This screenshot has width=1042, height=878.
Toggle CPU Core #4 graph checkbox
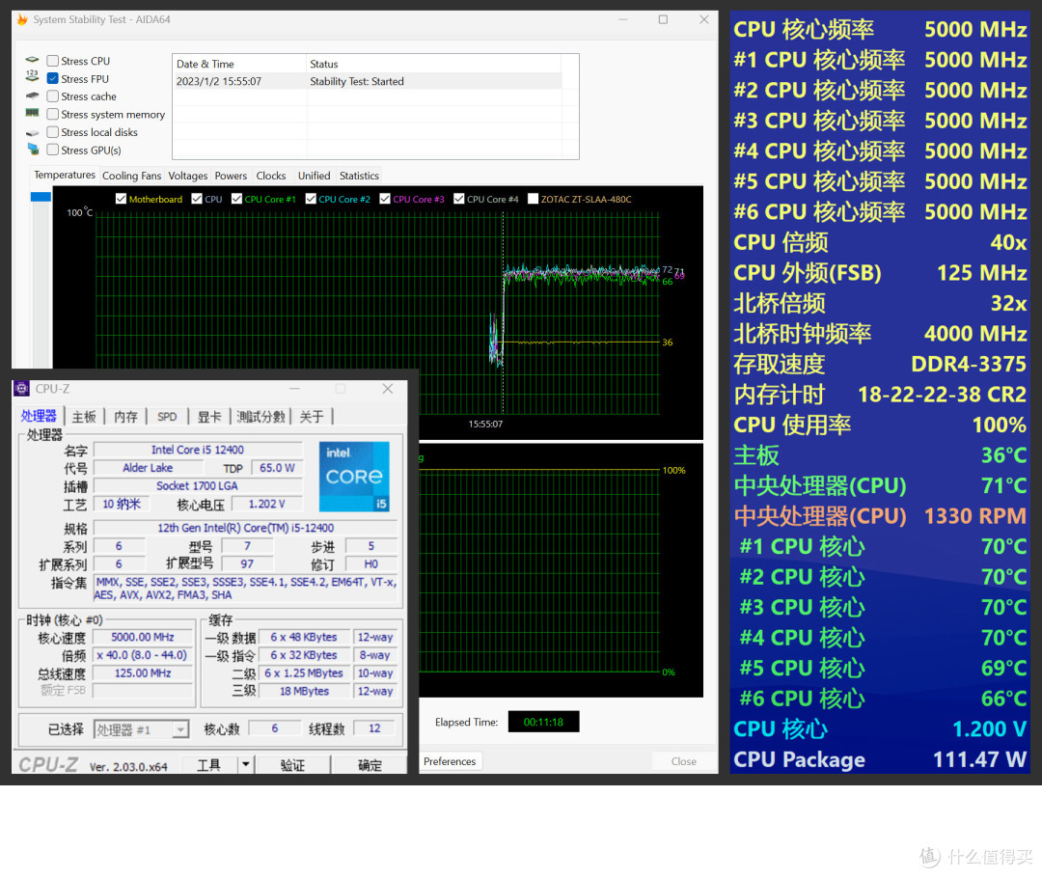pyautogui.click(x=458, y=199)
